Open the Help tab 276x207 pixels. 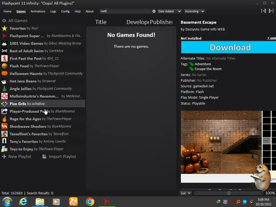77,11
